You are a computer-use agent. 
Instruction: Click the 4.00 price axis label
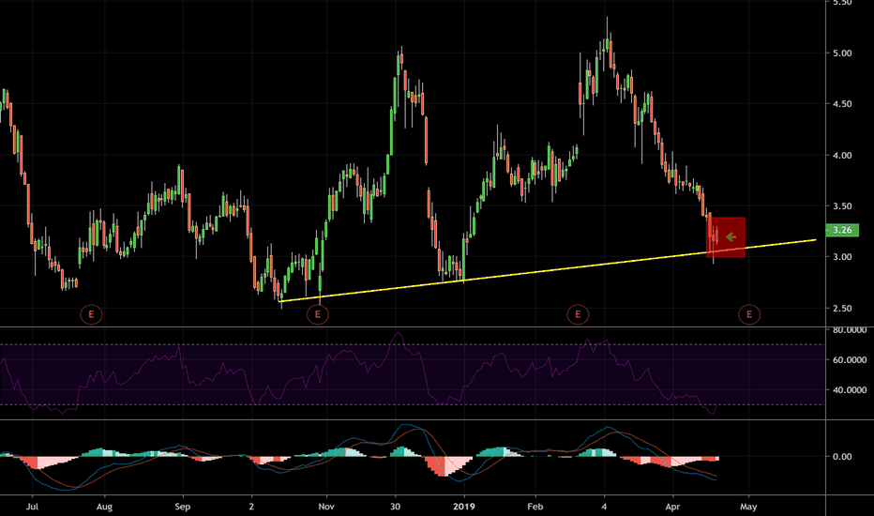pyautogui.click(x=842, y=155)
